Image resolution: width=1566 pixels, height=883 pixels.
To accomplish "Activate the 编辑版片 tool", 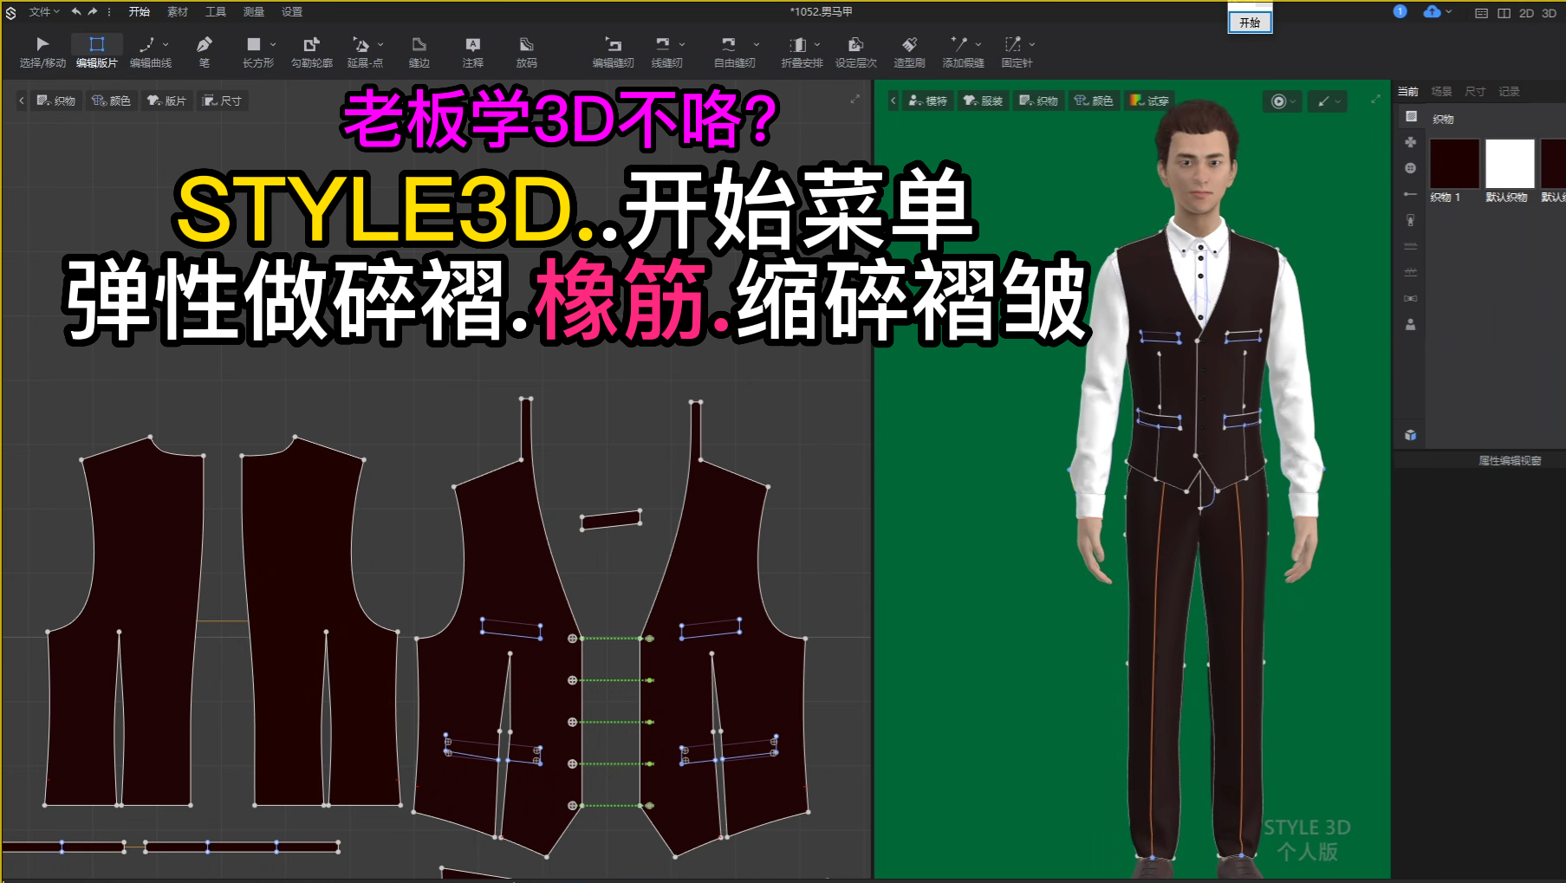I will 96,51.
